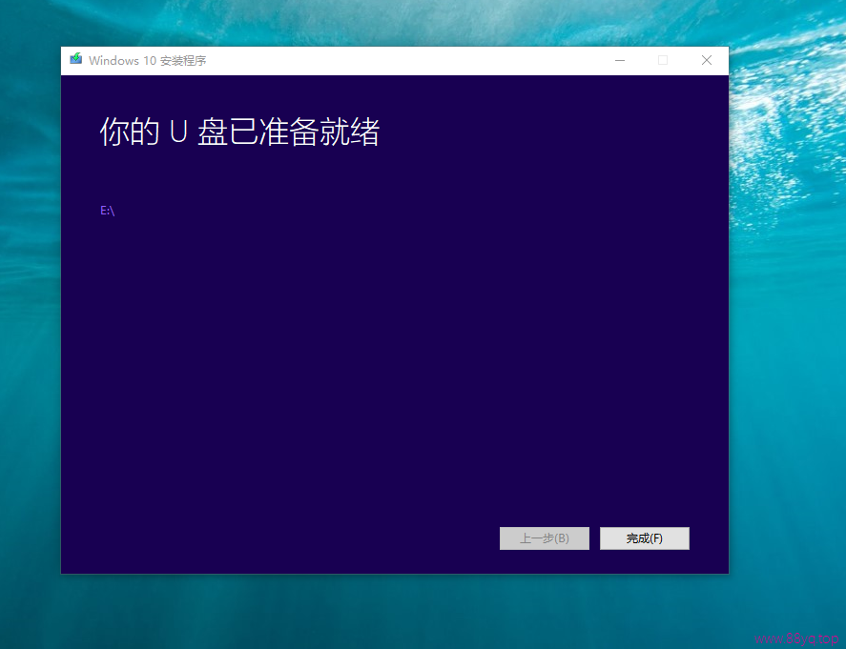
Task: Click the Windows 10 setup title bar icon
Action: click(x=75, y=59)
